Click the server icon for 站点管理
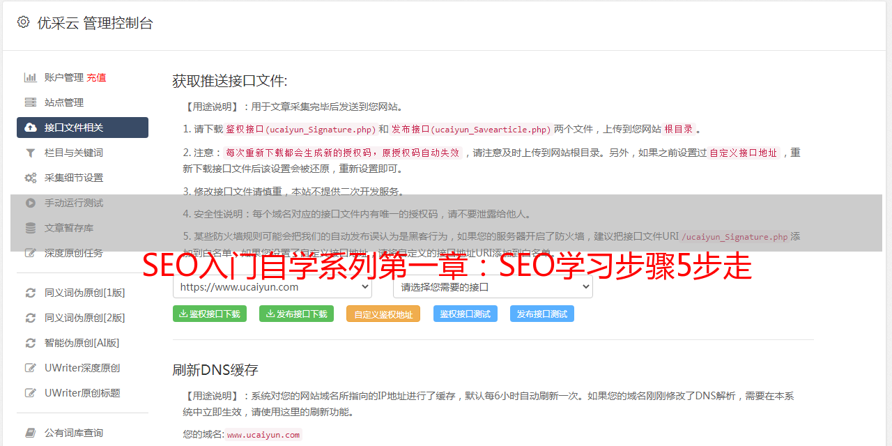892x446 pixels. click(x=31, y=102)
